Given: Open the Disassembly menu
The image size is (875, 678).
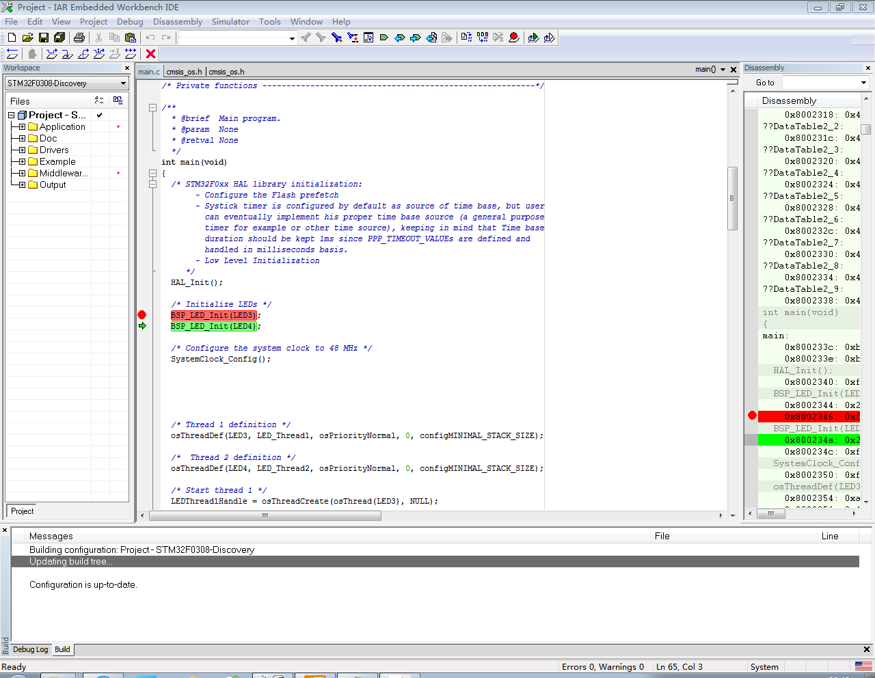Looking at the screenshot, I should click(x=178, y=22).
